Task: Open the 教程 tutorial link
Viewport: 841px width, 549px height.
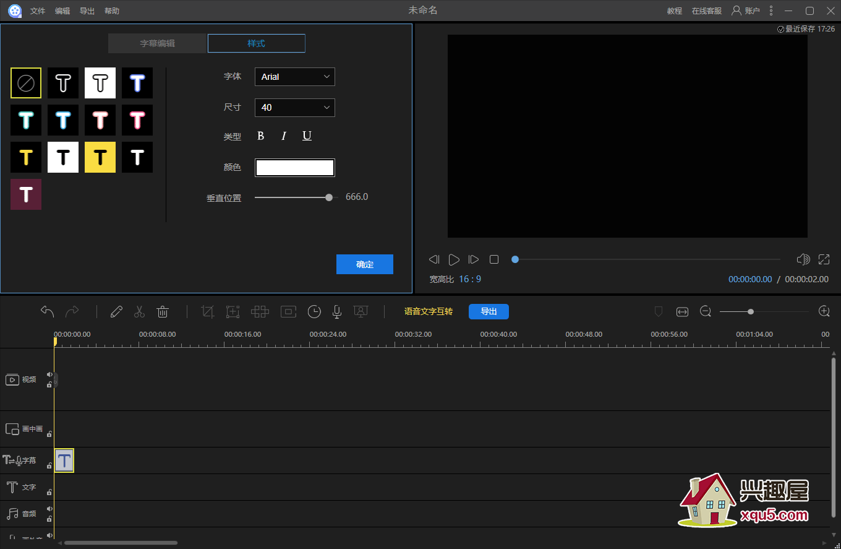Action: pyautogui.click(x=675, y=11)
